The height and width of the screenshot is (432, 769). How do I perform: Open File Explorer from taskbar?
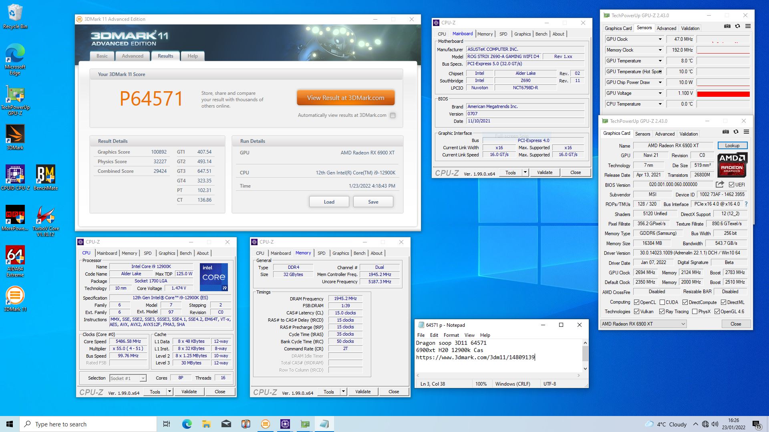pyautogui.click(x=206, y=424)
